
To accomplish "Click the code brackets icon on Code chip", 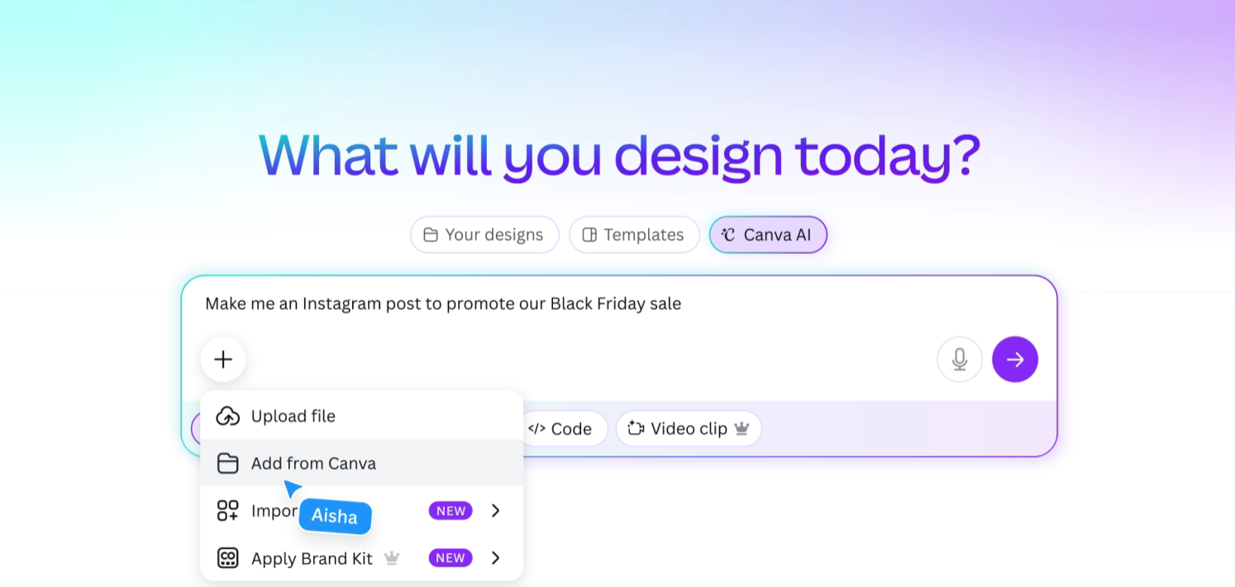I will tap(538, 428).
